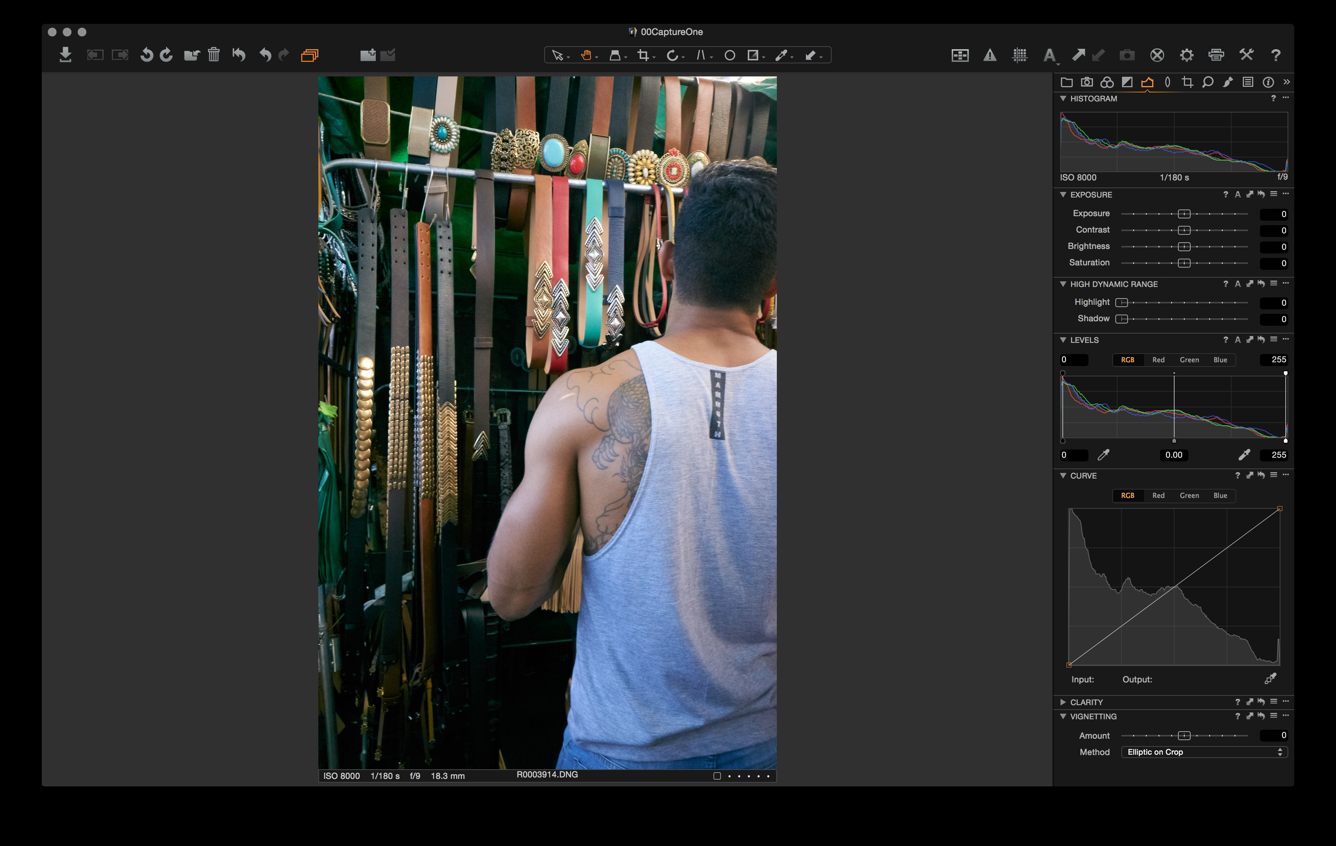This screenshot has width=1336, height=846.
Task: Open the print icon
Action: pyautogui.click(x=1216, y=55)
